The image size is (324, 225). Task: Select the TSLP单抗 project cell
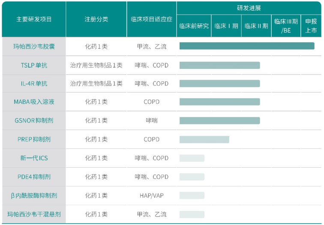tap(34, 65)
